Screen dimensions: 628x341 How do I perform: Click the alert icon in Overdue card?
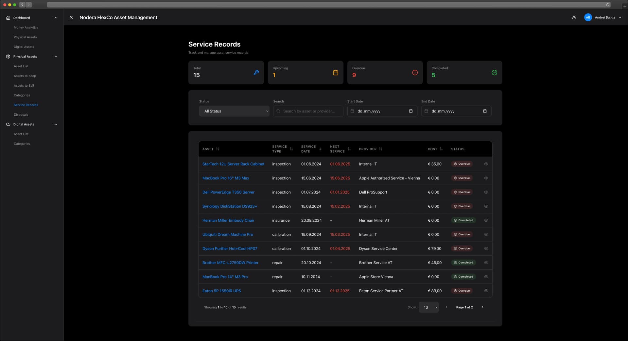pyautogui.click(x=415, y=73)
